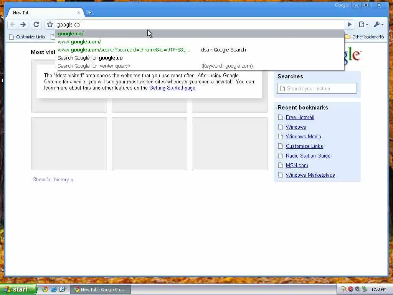Click the 1:50 PM clock
This screenshot has height=295, width=393.
pos(379,290)
